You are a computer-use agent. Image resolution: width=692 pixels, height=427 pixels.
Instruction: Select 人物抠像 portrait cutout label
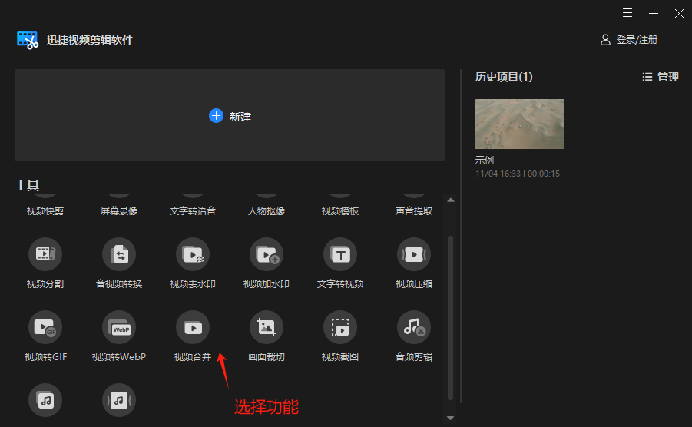[266, 211]
